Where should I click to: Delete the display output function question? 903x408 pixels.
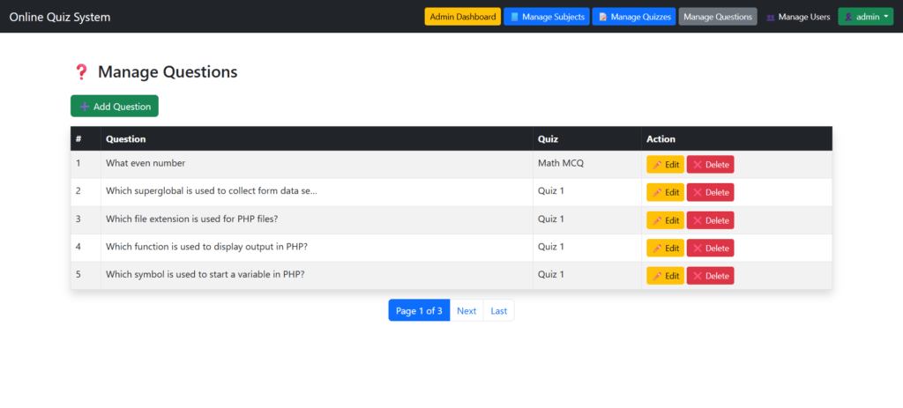coord(710,248)
